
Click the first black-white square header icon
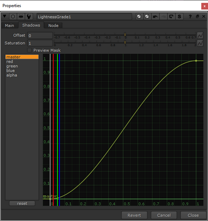139,17
